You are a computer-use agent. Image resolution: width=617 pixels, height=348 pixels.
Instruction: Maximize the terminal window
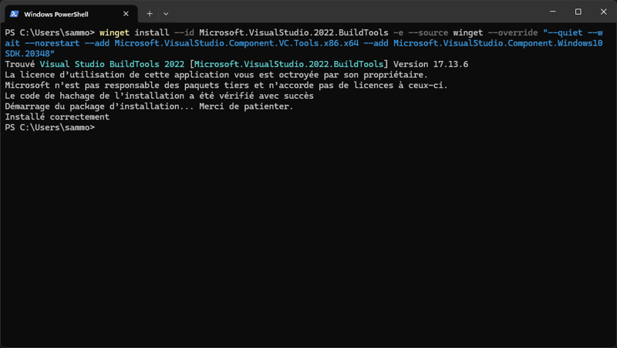coord(578,12)
